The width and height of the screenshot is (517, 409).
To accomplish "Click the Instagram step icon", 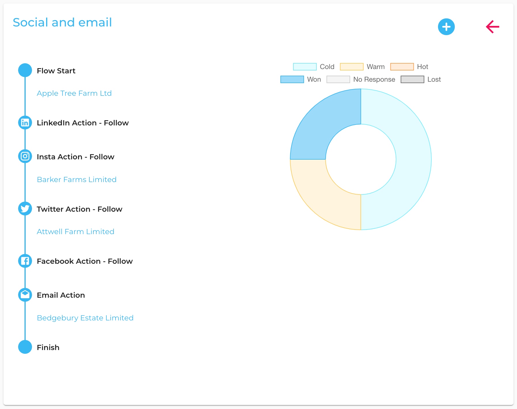I will pyautogui.click(x=25, y=156).
